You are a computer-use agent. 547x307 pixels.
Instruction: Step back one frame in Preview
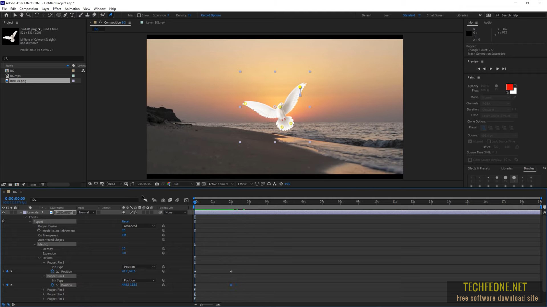pos(484,69)
